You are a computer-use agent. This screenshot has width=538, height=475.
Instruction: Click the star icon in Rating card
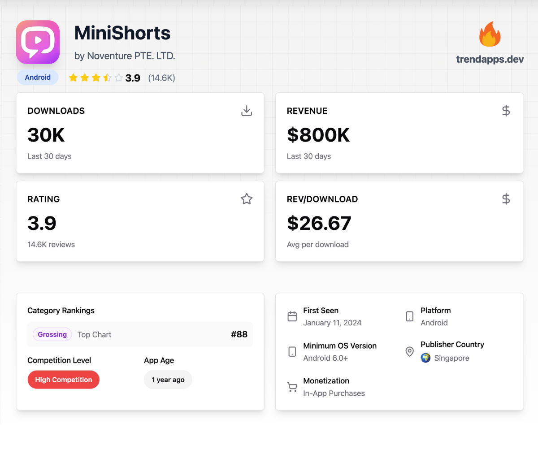[x=247, y=199]
